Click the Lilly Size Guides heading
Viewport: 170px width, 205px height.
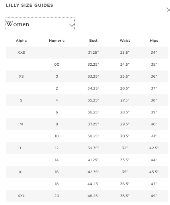click(x=29, y=5)
